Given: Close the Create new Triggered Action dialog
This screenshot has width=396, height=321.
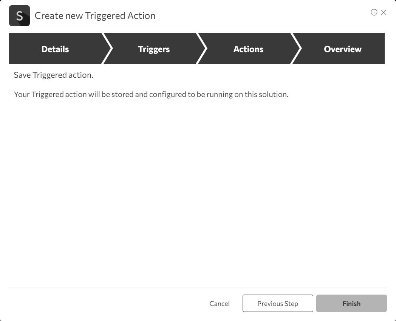Looking at the screenshot, I should click(384, 12).
